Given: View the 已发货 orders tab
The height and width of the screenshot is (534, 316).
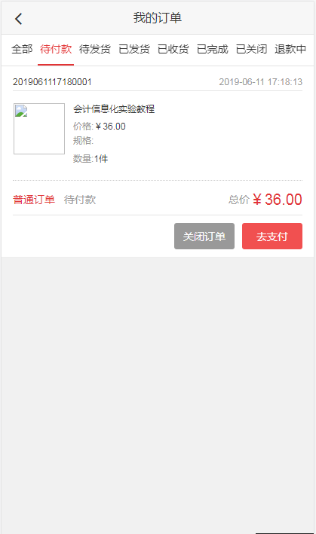Looking at the screenshot, I should 134,50.
